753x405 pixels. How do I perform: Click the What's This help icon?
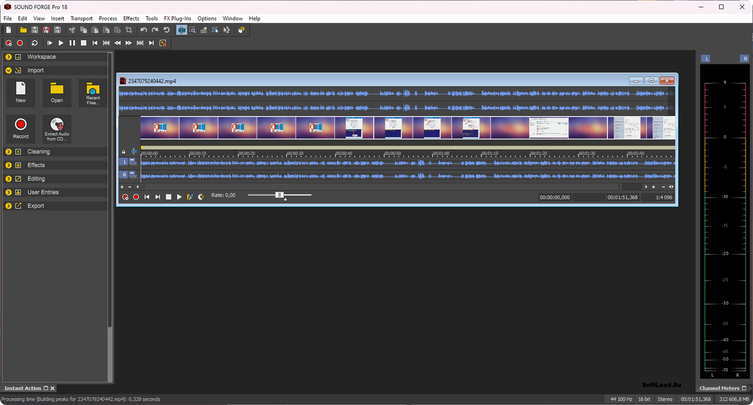241,30
